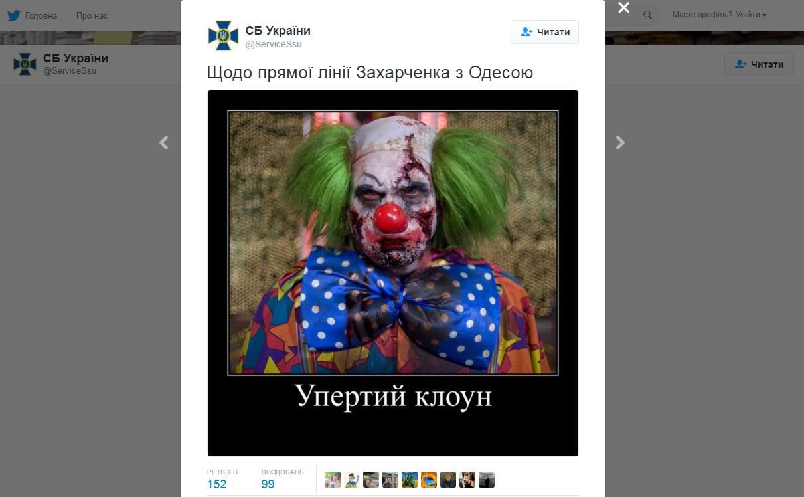Open the СБ України name link in the modal
The width and height of the screenshot is (804, 497).
coord(278,31)
